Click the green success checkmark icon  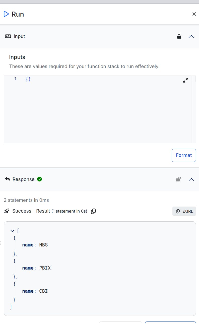click(x=39, y=179)
